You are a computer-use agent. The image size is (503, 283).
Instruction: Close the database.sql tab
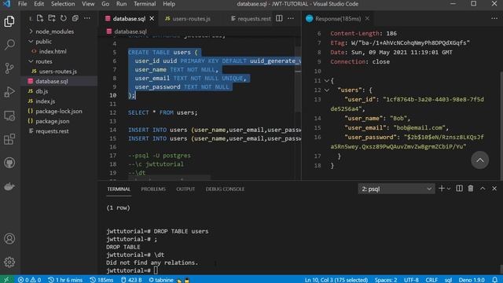(152, 19)
